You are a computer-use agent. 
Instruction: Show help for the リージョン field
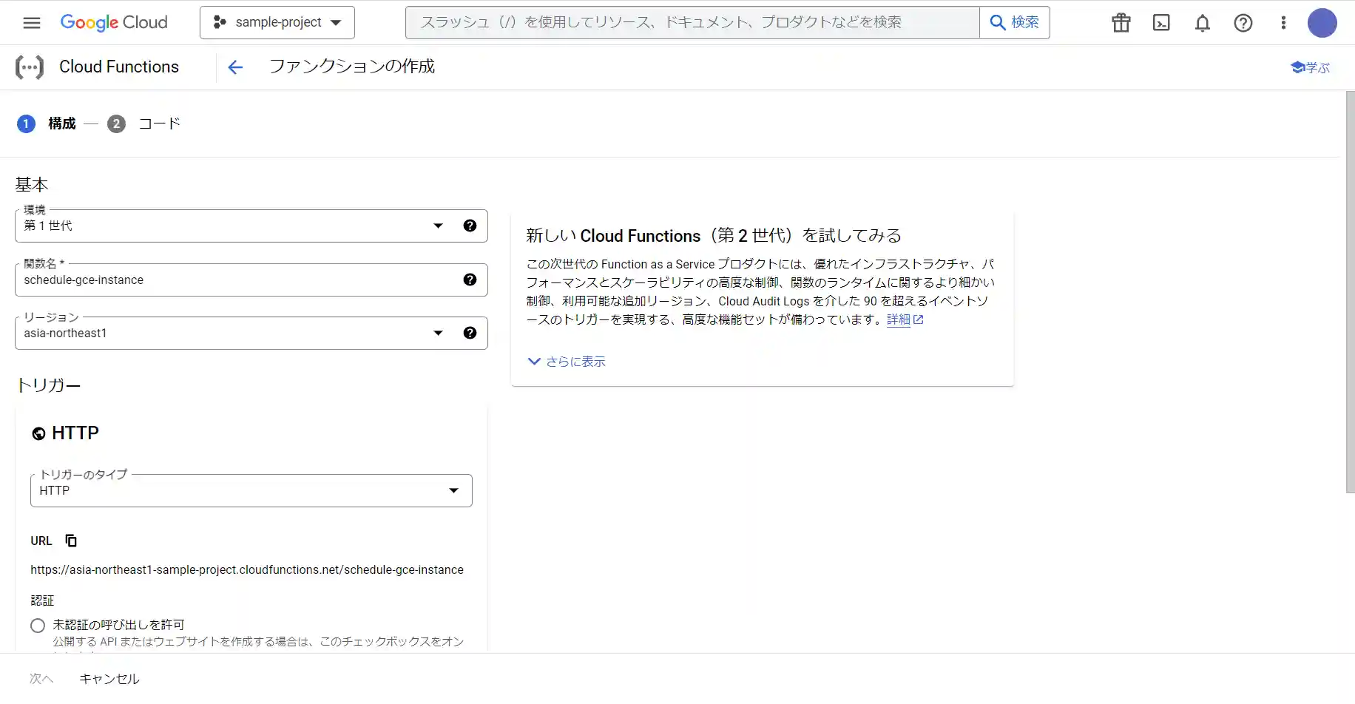click(x=470, y=333)
